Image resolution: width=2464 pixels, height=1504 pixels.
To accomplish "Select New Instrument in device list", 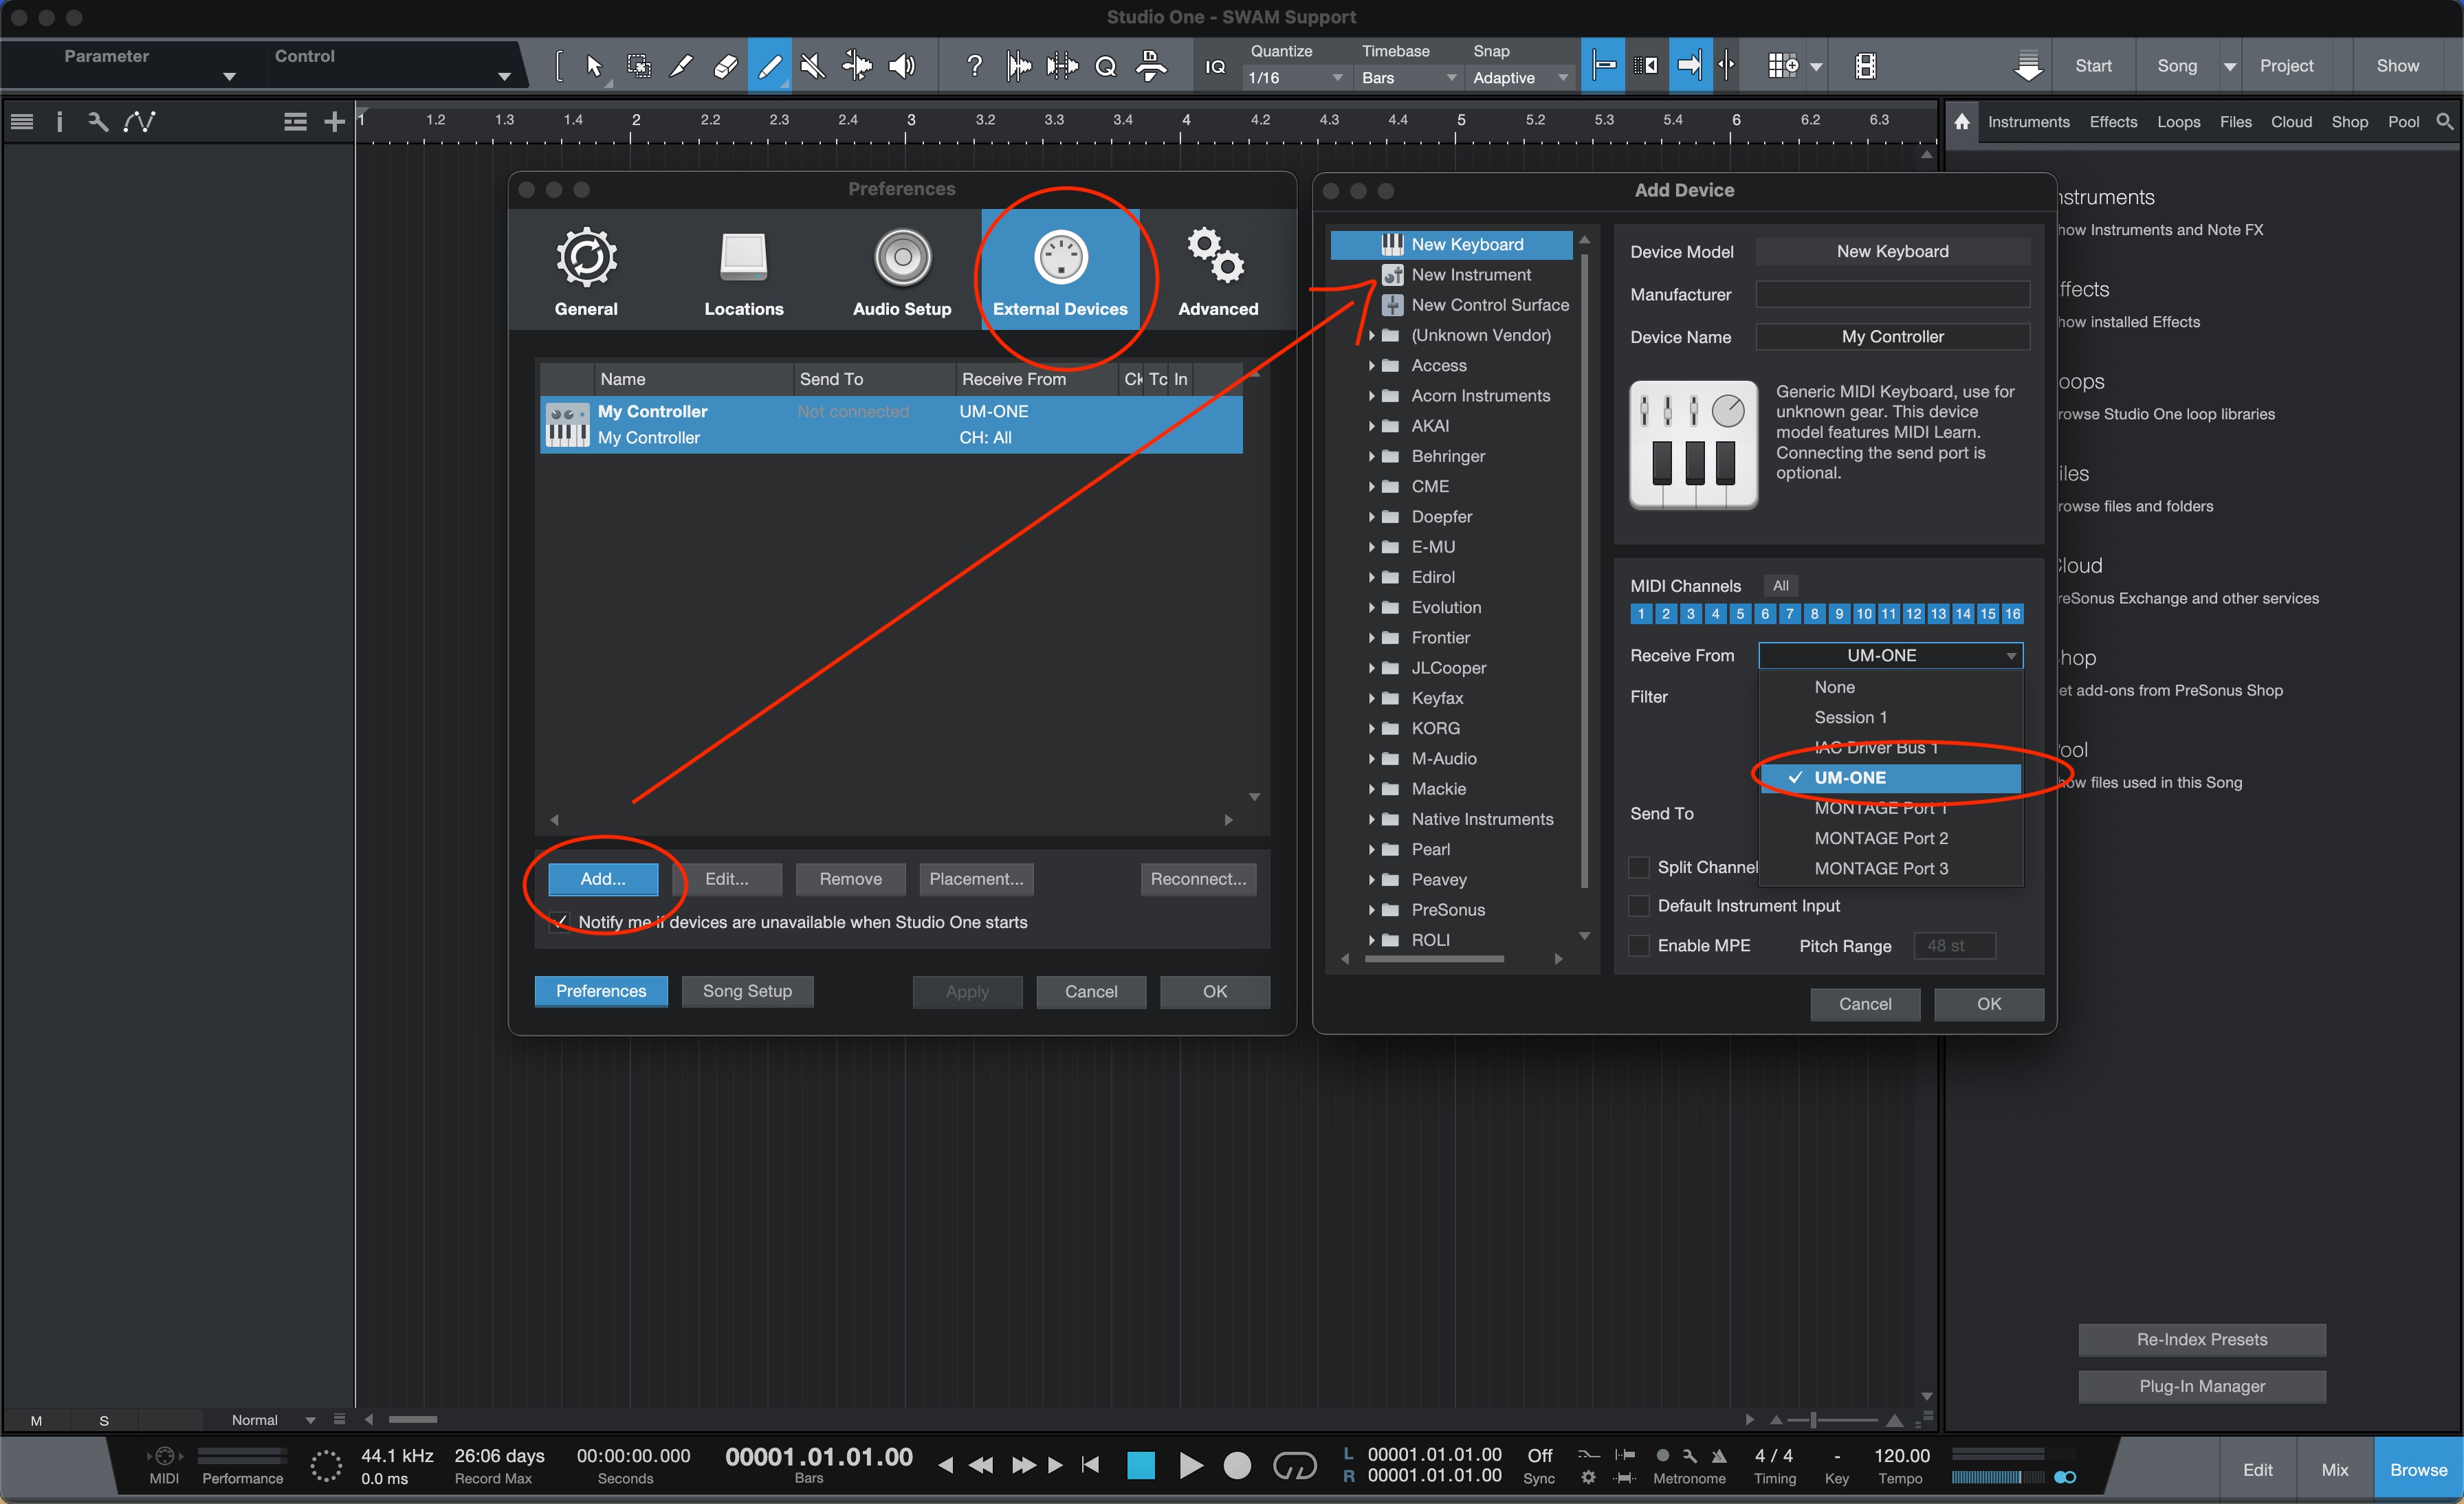I will click(1470, 275).
